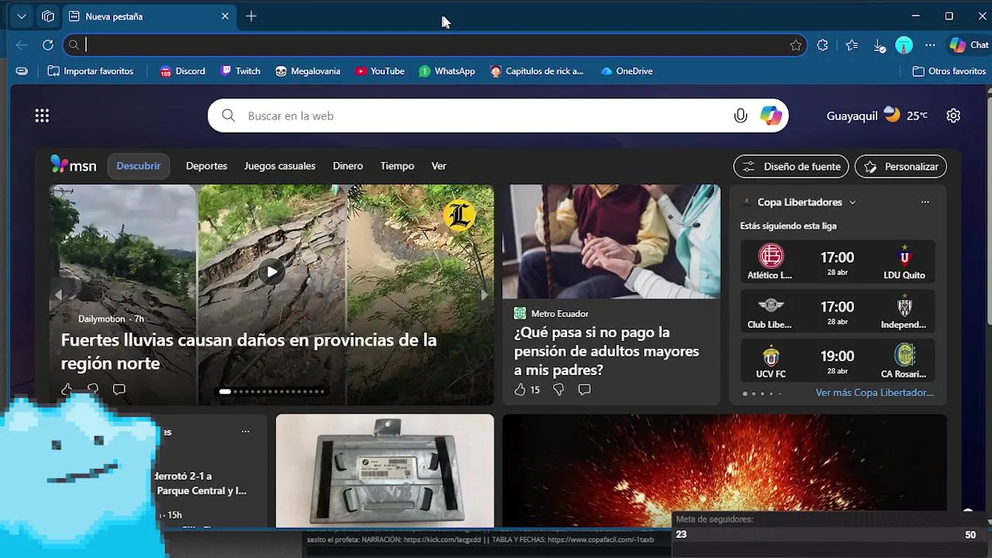Go to previous carousel story arrow
Viewport: 992px width, 558px height.
[58, 295]
